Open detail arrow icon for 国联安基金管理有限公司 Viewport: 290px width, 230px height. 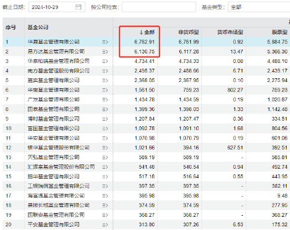(105, 215)
